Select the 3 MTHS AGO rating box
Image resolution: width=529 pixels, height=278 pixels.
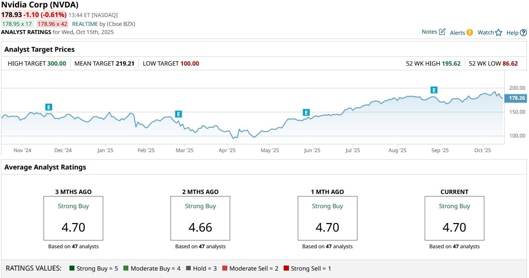tap(73, 218)
